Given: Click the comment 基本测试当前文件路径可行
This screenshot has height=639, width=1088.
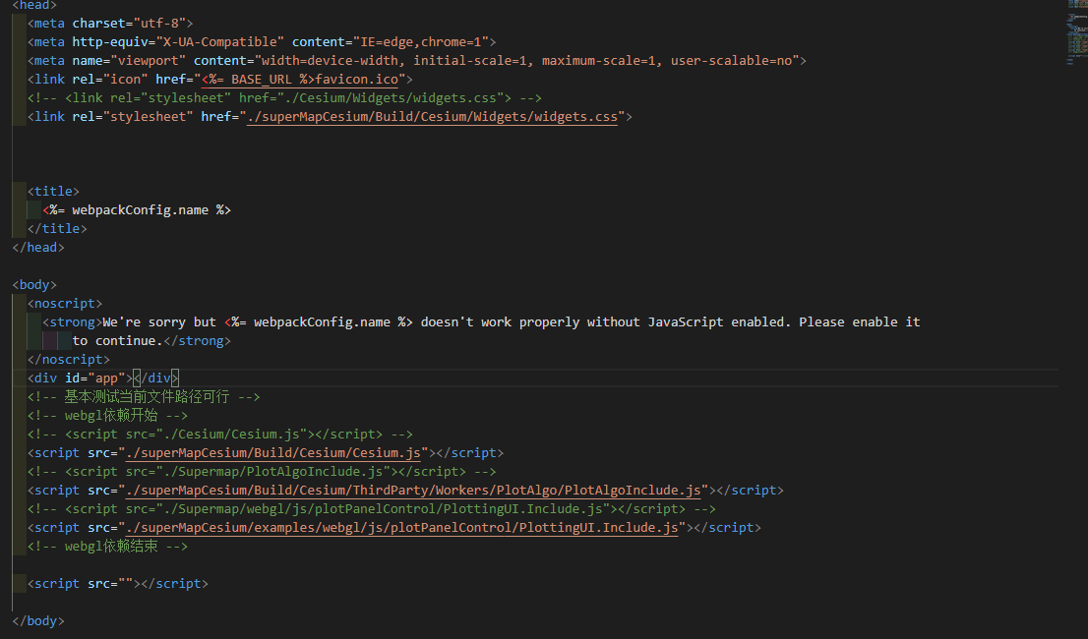Looking at the screenshot, I should (144, 397).
